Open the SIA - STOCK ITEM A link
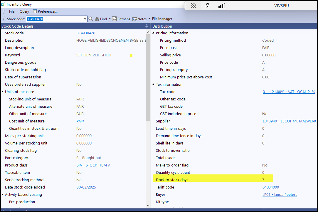This screenshot has width=318, height=212. [x=93, y=165]
